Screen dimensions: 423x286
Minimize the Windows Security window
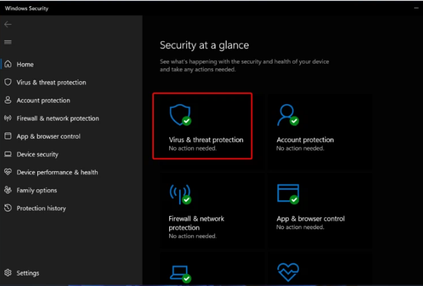point(416,8)
